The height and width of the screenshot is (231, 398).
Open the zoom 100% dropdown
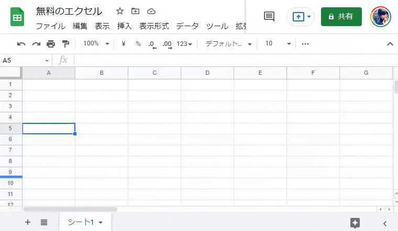point(96,44)
